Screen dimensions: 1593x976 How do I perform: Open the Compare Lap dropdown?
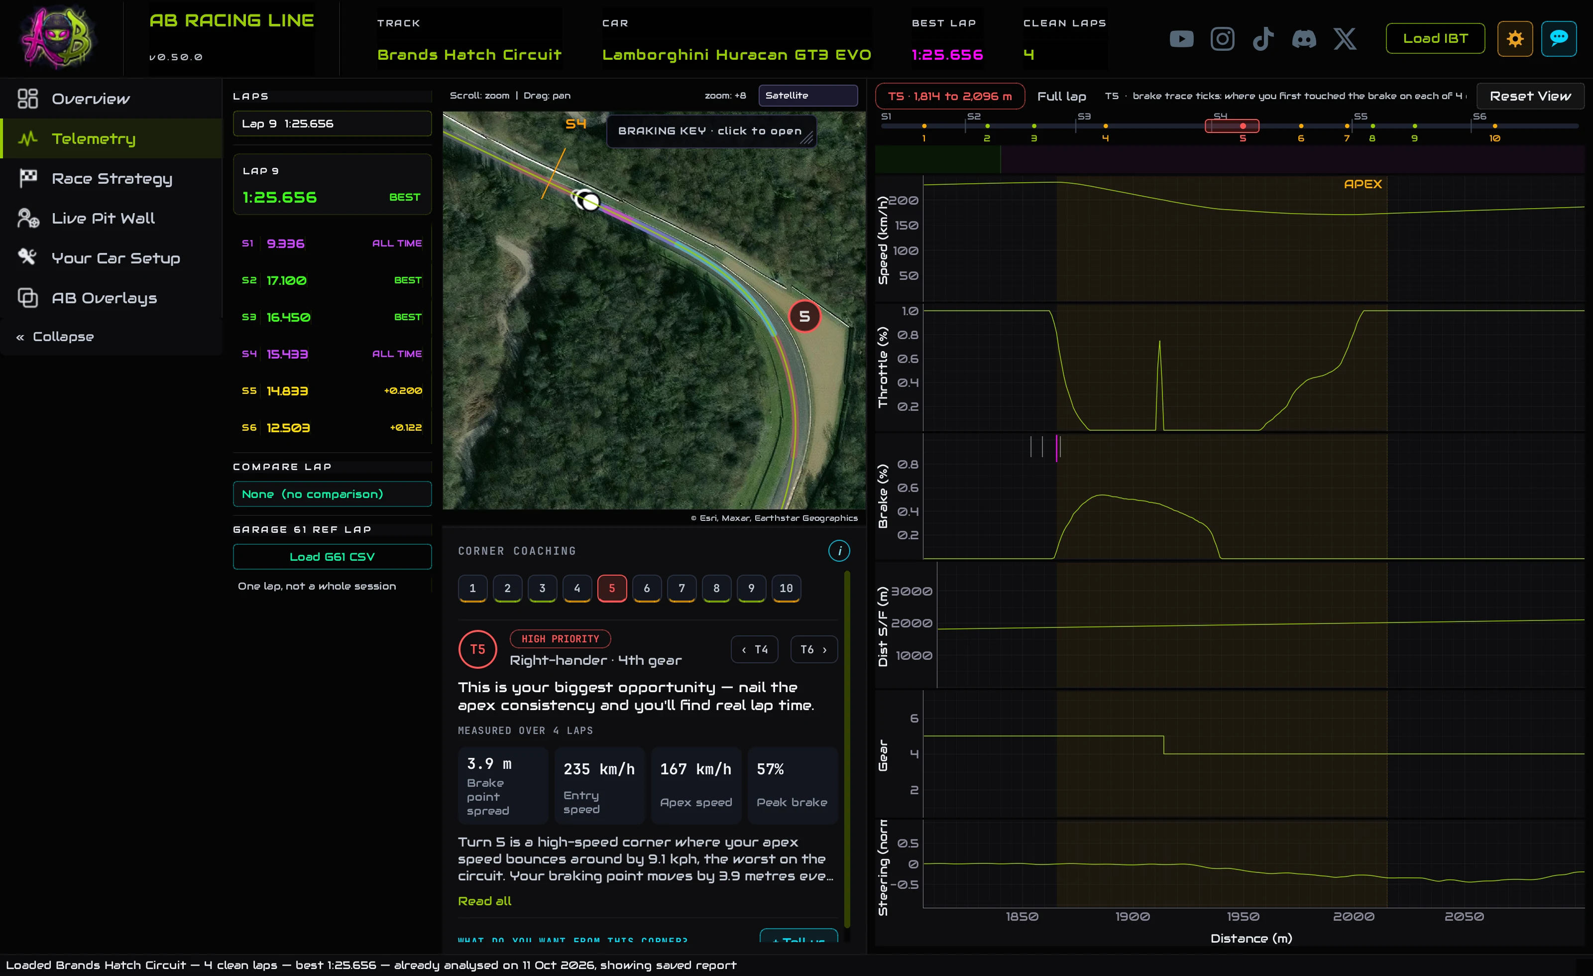tap(332, 494)
